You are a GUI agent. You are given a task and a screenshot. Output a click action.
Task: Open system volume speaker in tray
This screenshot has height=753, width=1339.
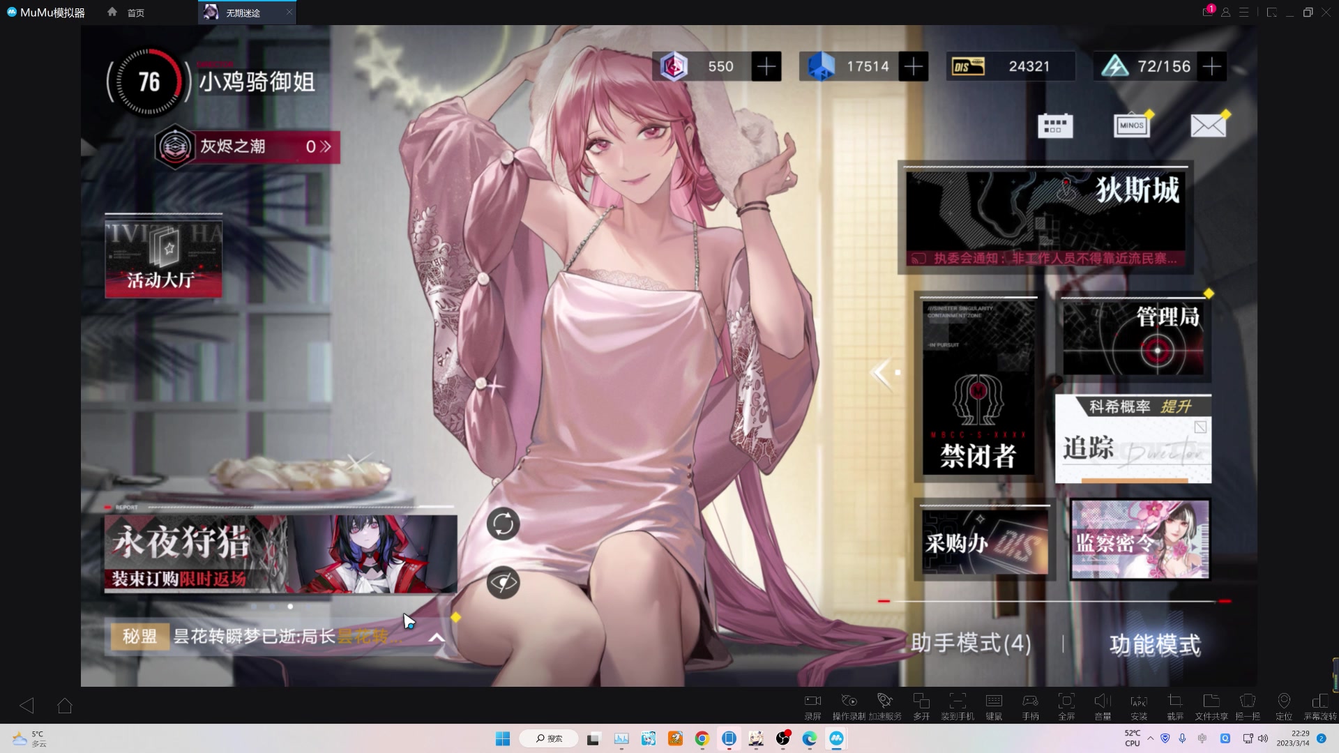[x=1263, y=738]
